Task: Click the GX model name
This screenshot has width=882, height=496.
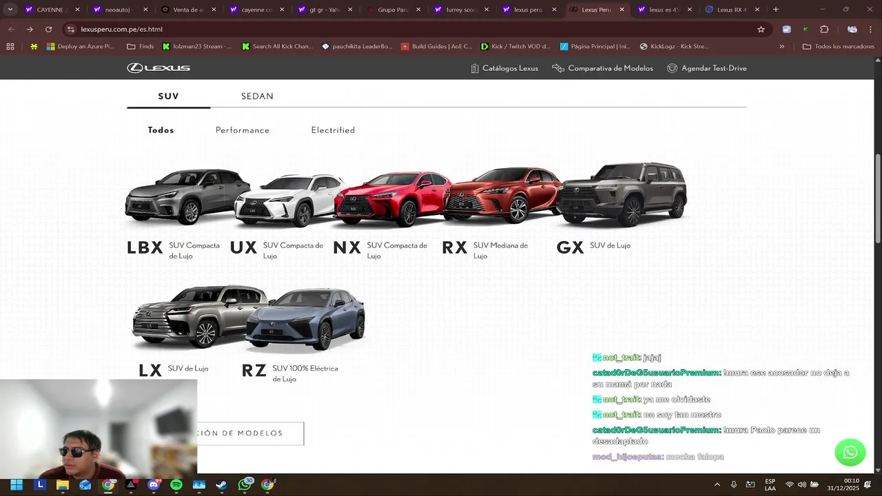Action: click(x=570, y=248)
